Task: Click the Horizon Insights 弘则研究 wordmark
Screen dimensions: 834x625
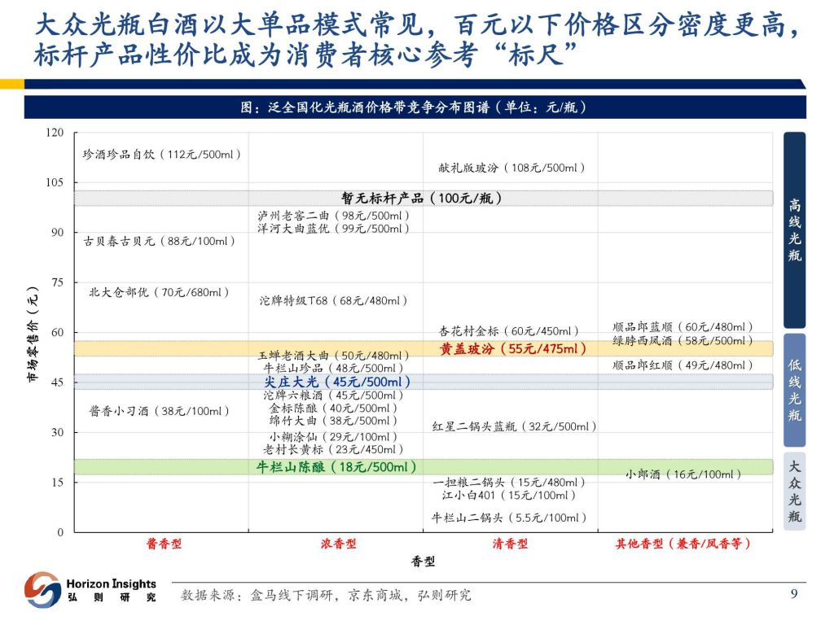Action: [x=111, y=590]
